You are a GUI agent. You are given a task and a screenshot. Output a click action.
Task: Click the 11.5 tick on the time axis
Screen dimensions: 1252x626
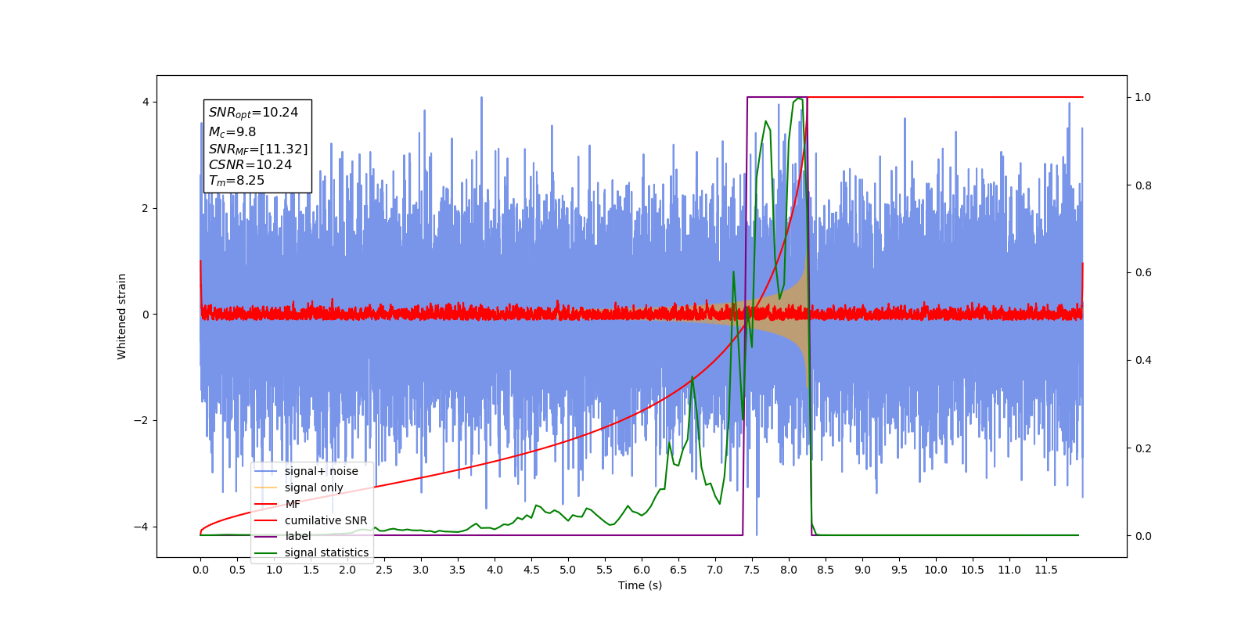(x=1046, y=570)
